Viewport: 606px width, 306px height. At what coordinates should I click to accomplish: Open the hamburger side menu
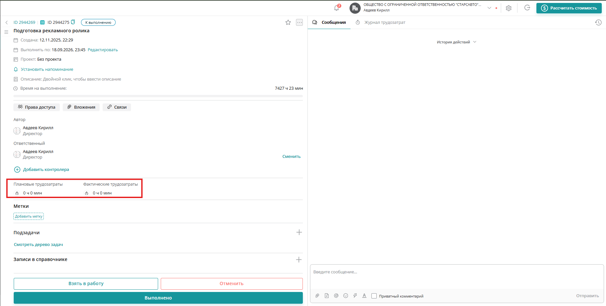pyautogui.click(x=6, y=32)
